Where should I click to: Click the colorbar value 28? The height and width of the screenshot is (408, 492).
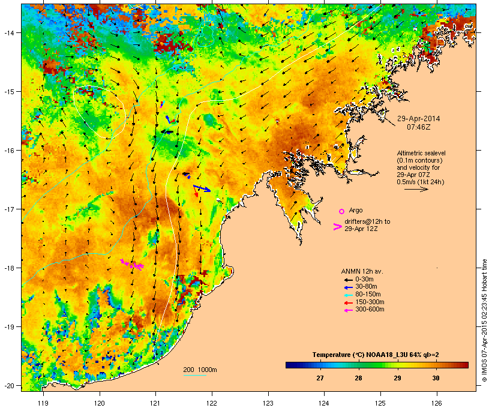(358, 378)
